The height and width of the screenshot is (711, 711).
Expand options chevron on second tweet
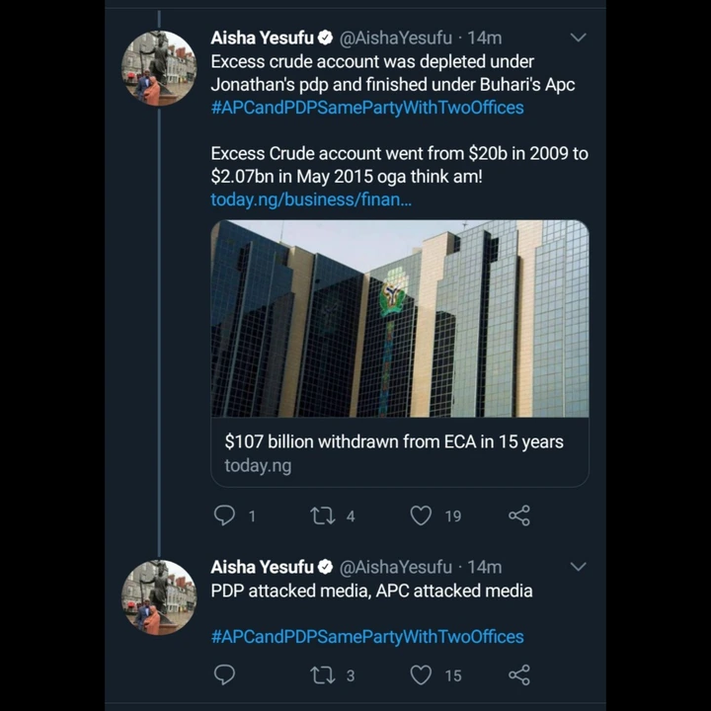tap(579, 567)
